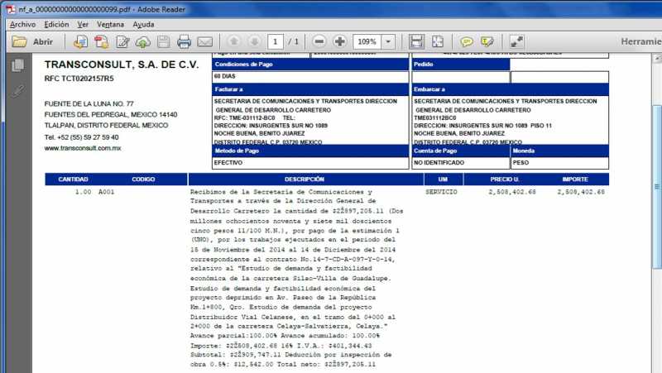Click the Abrir folder button
The height and width of the screenshot is (373, 662).
tap(32, 41)
